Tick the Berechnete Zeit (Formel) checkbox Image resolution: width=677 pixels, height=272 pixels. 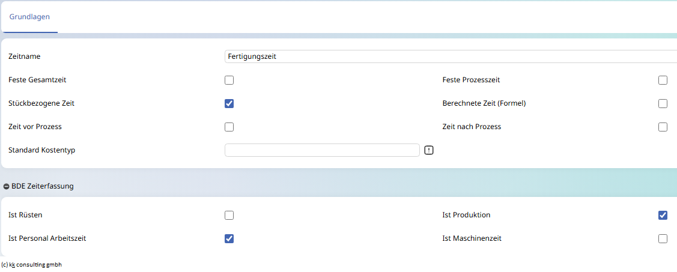coord(663,104)
